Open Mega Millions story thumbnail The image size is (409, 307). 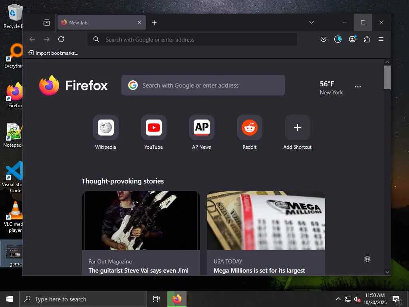click(266, 221)
